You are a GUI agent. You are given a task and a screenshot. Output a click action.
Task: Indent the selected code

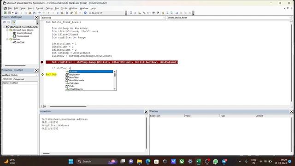153,13
